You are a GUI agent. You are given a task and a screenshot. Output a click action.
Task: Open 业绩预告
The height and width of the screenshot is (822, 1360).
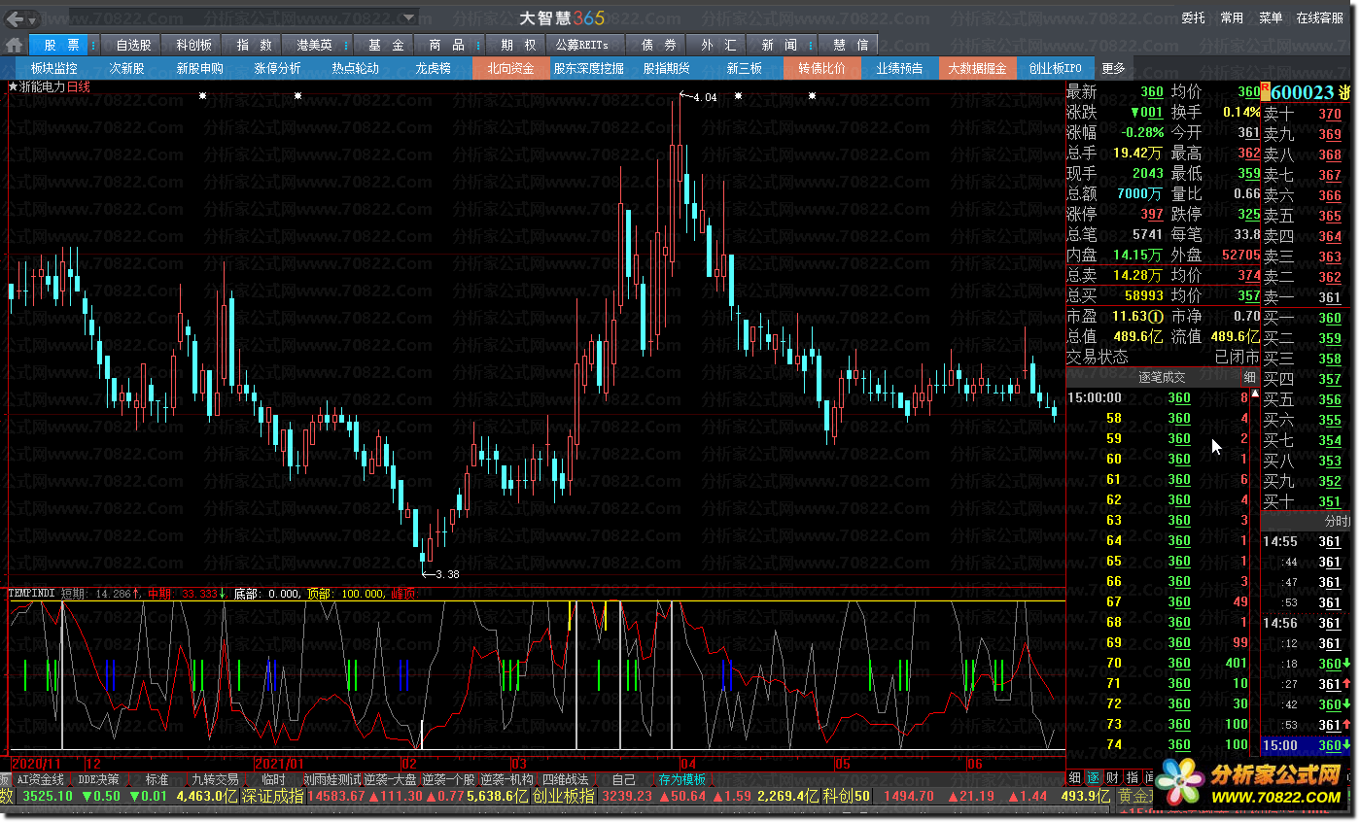click(x=899, y=68)
